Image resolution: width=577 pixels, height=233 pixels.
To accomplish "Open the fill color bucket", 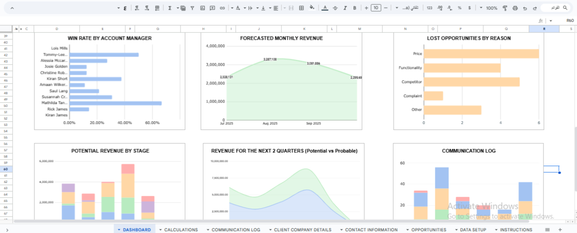I will click(312, 8).
